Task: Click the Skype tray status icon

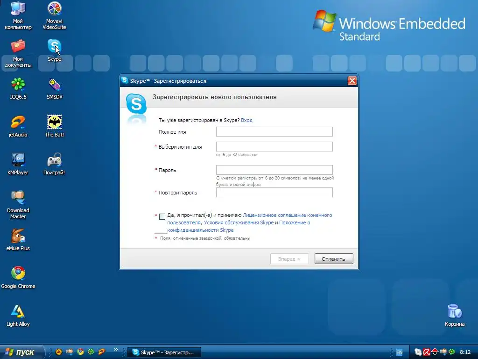Action: [418, 352]
